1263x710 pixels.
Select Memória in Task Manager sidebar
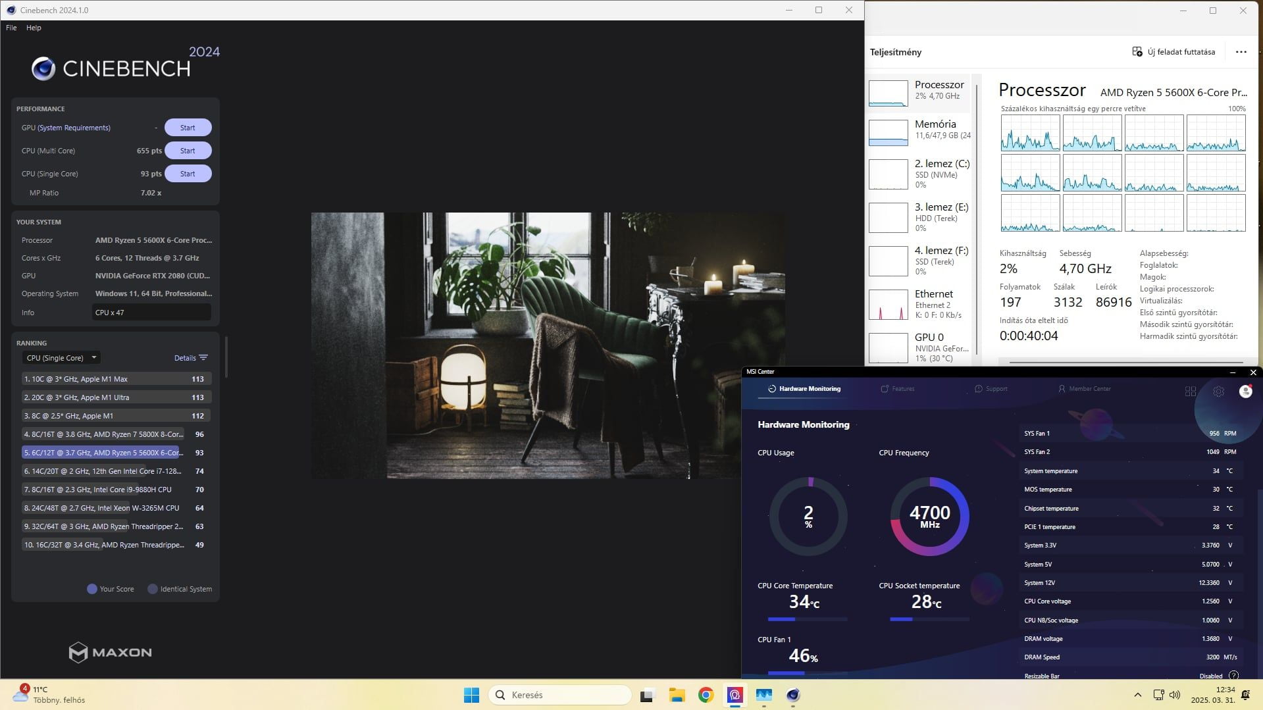pos(919,131)
